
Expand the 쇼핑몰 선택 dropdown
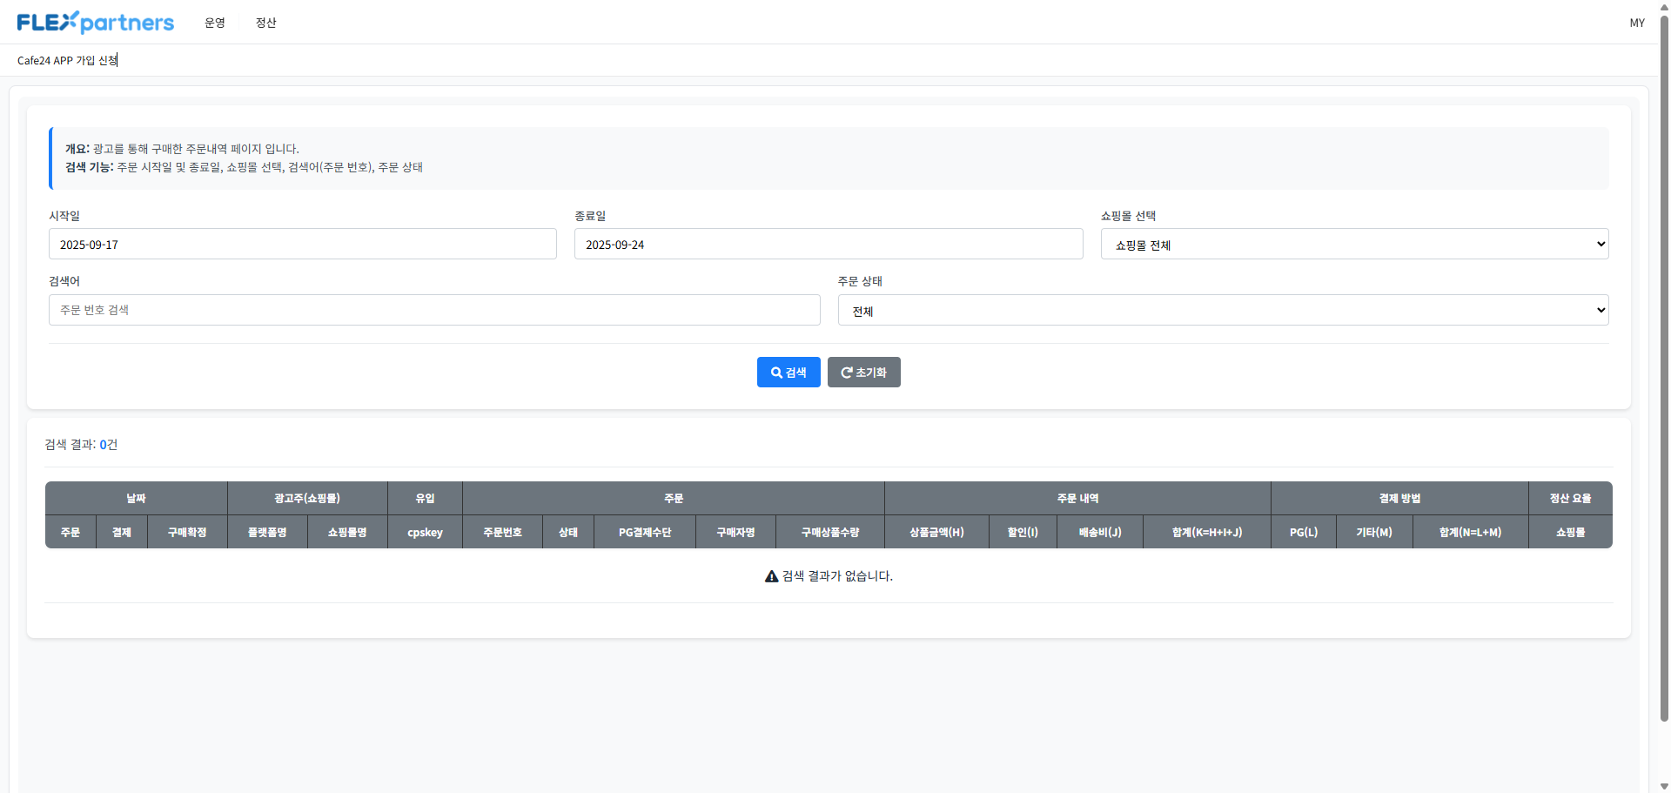point(1353,245)
